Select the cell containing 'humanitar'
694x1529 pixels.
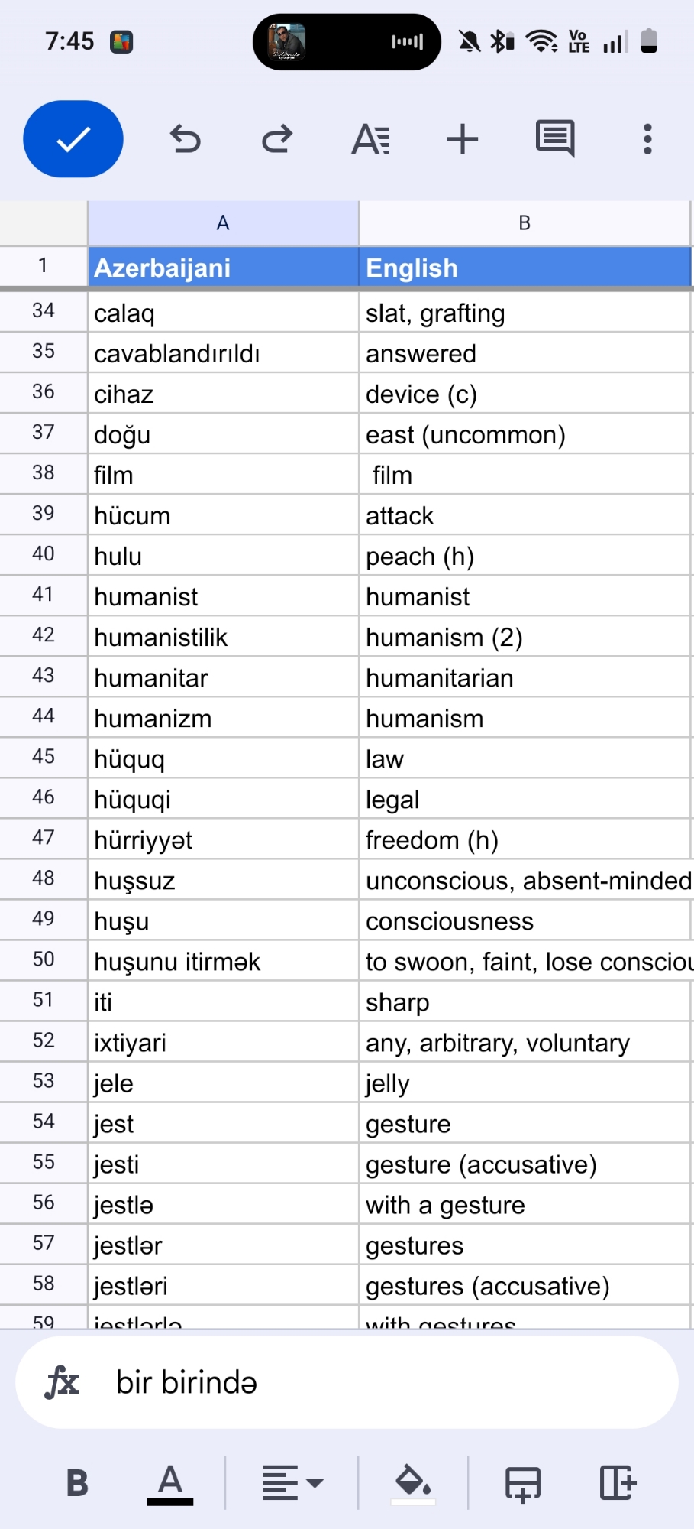223,678
